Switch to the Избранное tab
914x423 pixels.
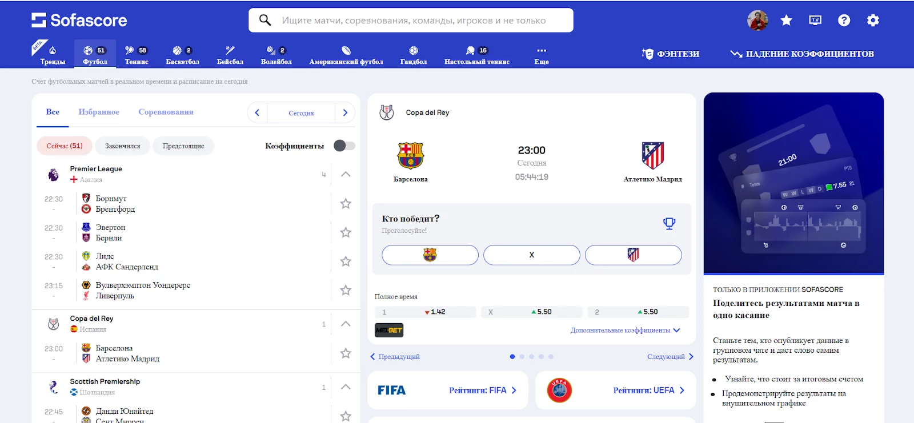coord(99,112)
